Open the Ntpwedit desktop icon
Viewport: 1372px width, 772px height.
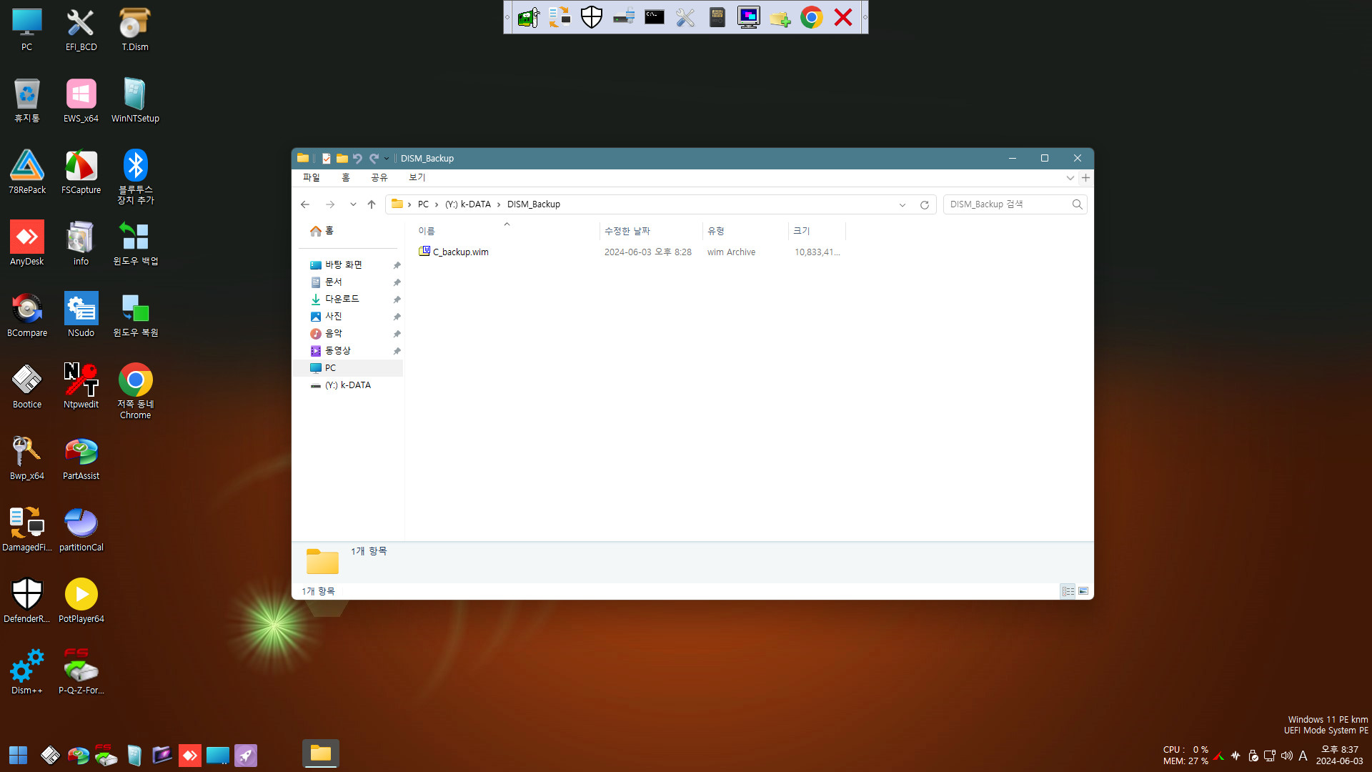pos(81,387)
